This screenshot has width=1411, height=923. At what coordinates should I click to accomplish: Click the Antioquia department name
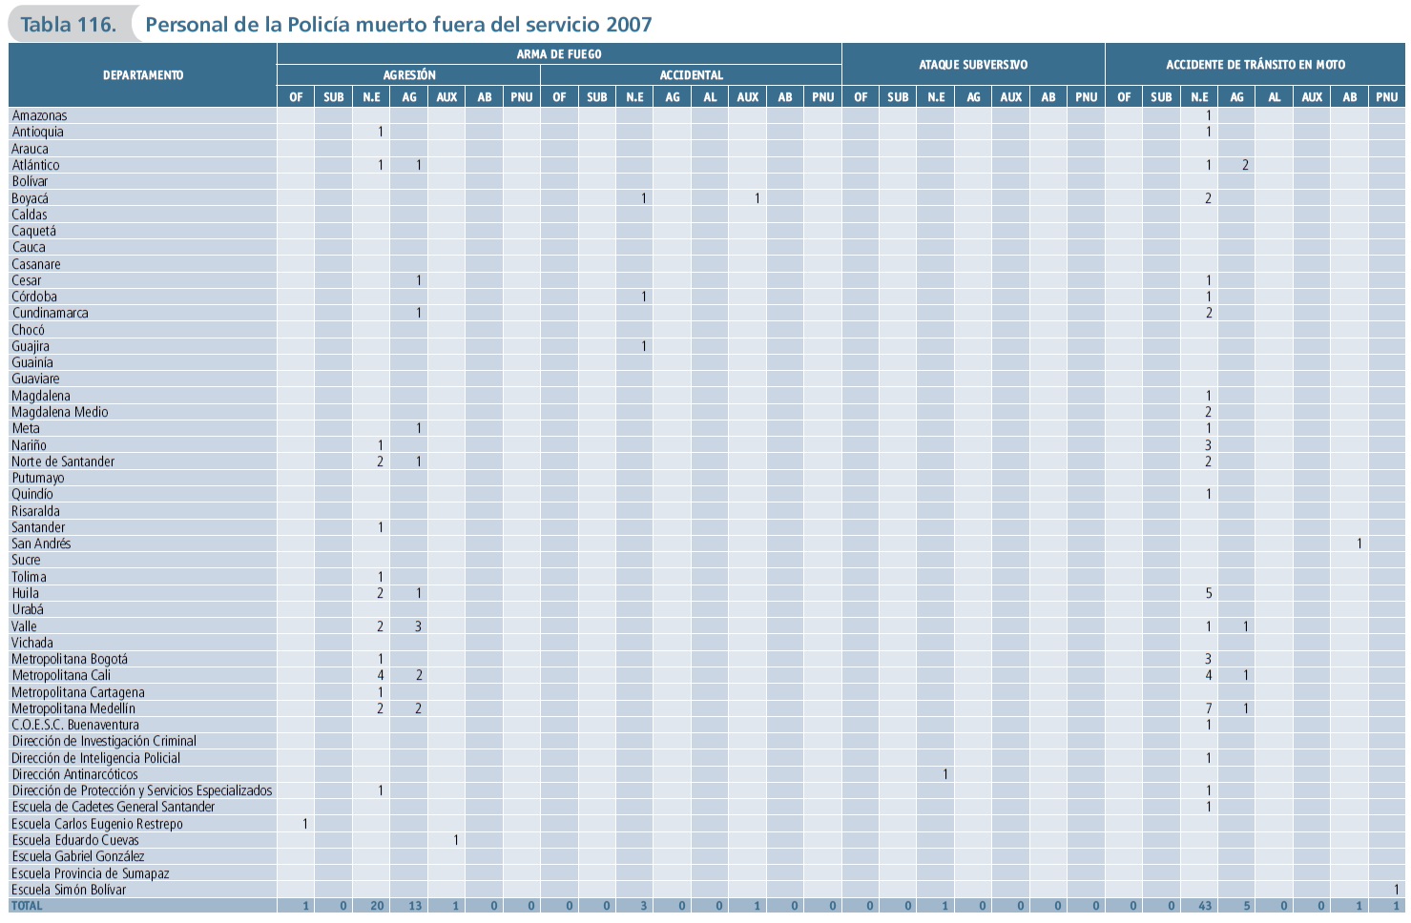pyautogui.click(x=37, y=132)
